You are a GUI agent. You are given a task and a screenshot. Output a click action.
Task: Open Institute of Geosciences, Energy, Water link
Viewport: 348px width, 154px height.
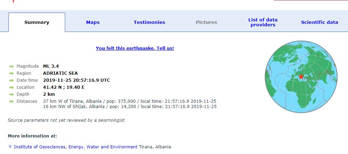tap(76, 147)
